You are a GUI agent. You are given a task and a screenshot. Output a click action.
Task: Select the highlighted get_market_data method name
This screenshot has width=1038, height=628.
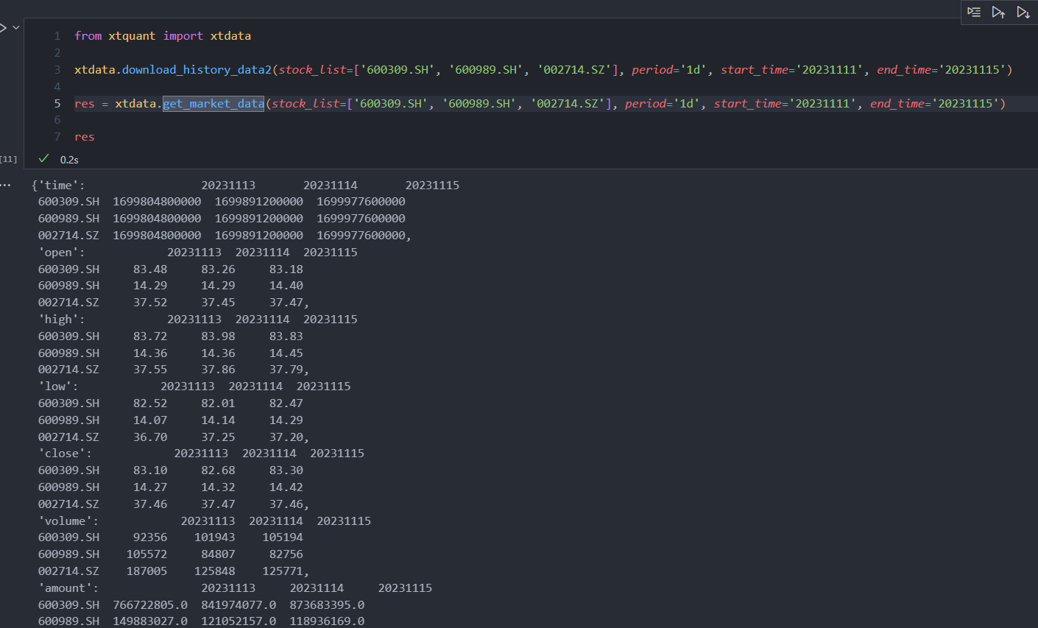(213, 103)
